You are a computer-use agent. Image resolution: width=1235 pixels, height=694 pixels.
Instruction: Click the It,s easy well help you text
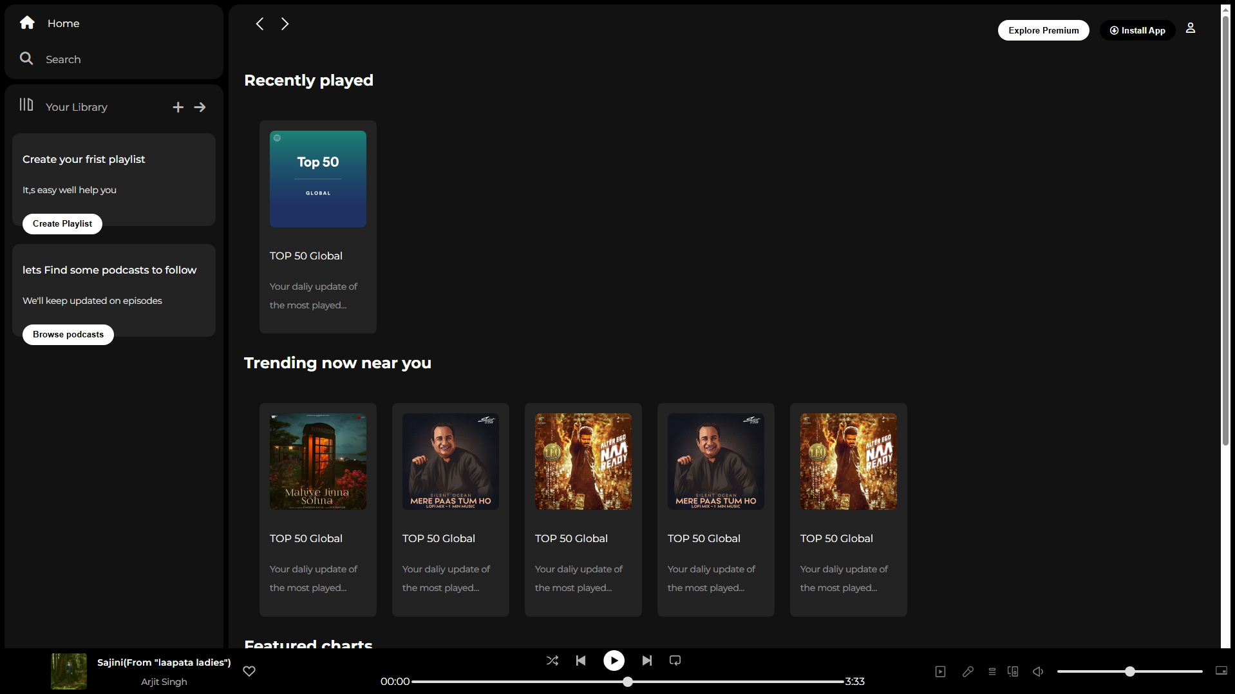(70, 190)
